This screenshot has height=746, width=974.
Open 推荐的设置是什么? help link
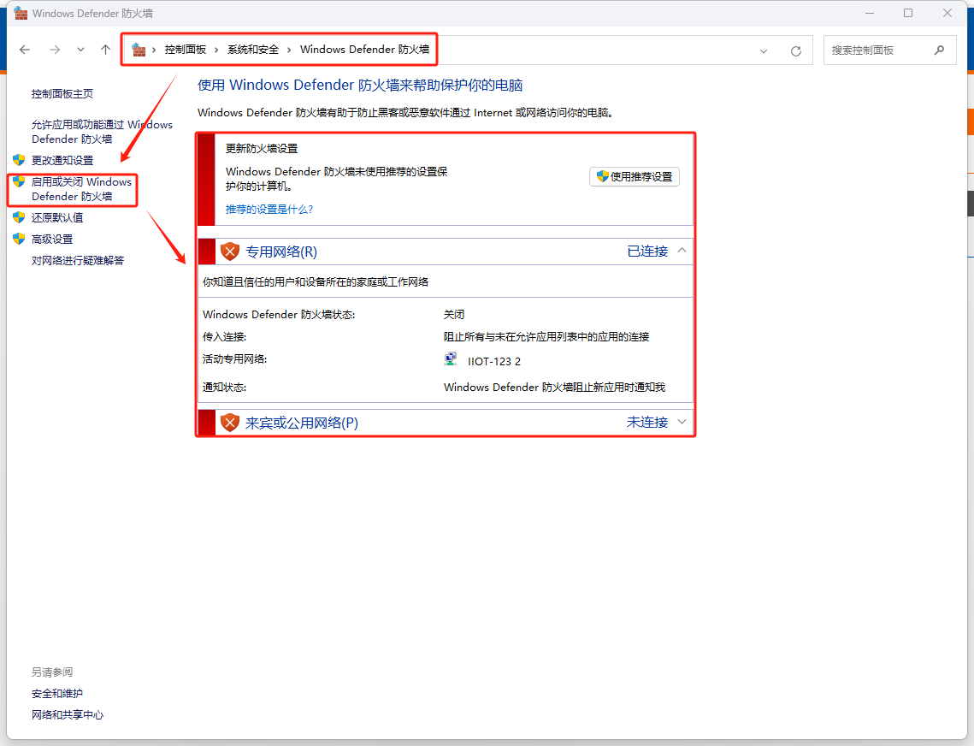269,210
